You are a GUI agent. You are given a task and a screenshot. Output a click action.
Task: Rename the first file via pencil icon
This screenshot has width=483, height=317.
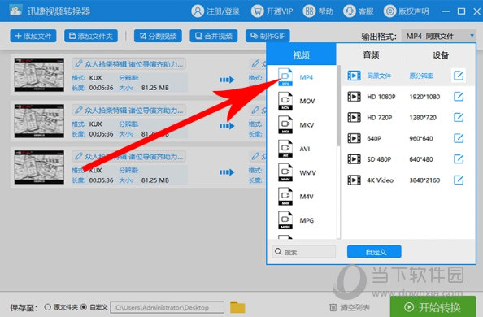click(79, 63)
